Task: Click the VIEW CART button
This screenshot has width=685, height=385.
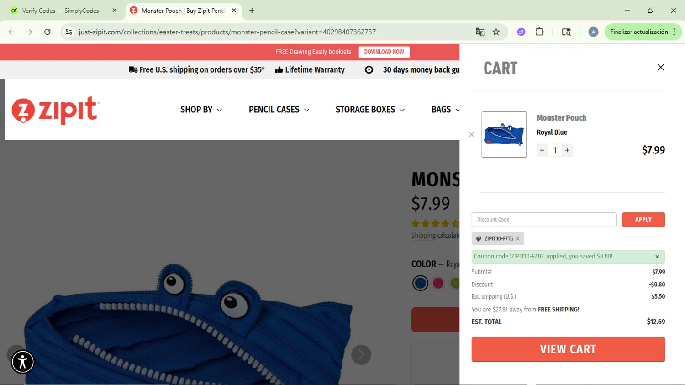Action: click(x=568, y=349)
